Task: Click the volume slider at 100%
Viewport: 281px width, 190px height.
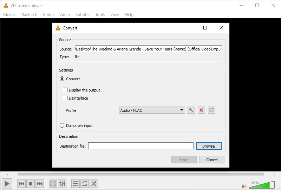Action: tap(262, 185)
